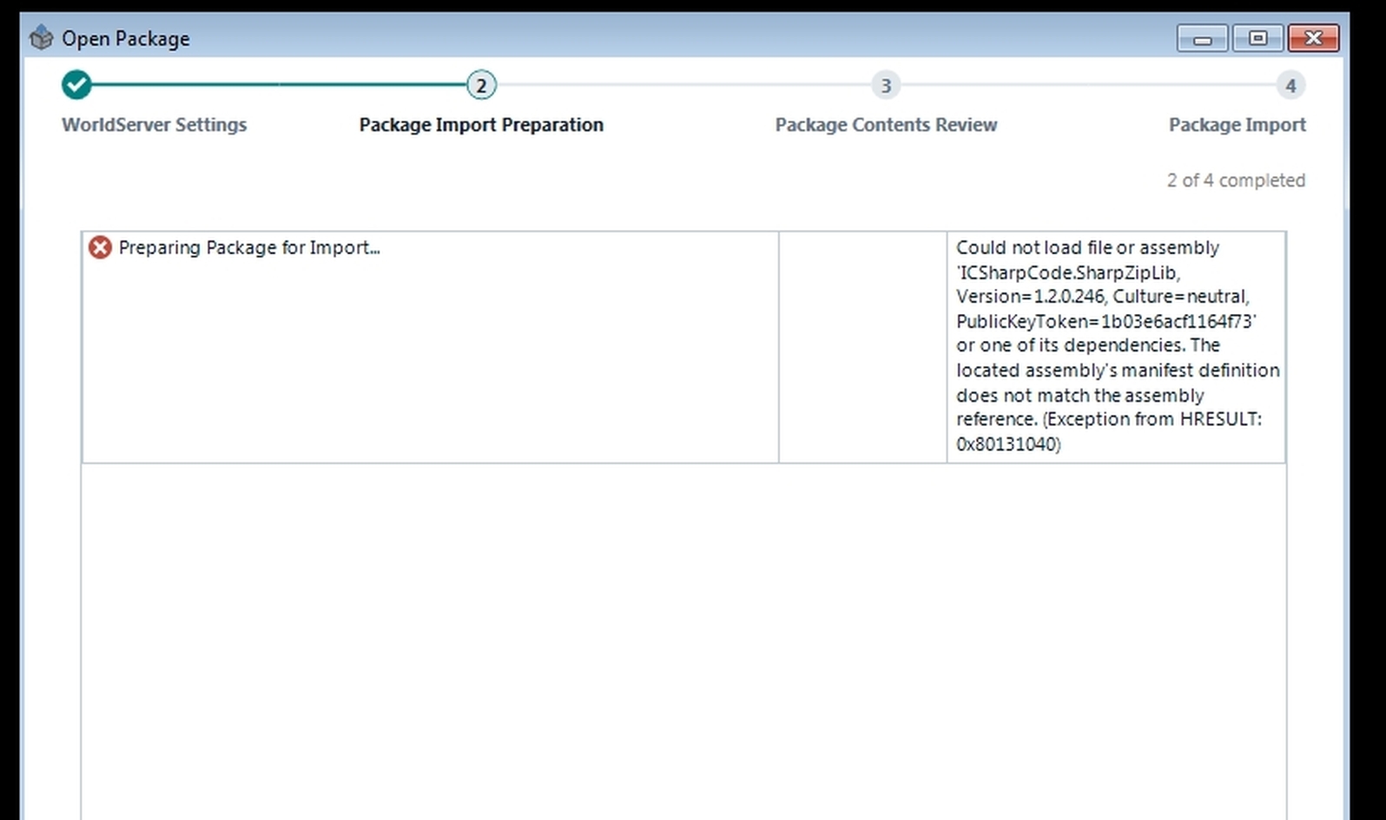Image resolution: width=1386 pixels, height=820 pixels.
Task: Minimize the Open Package window
Action: (1202, 38)
